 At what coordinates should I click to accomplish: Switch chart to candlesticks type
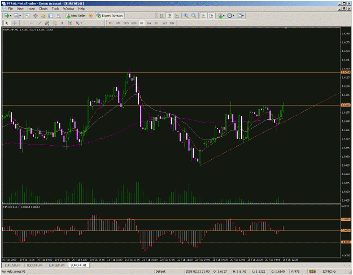click(x=169, y=16)
